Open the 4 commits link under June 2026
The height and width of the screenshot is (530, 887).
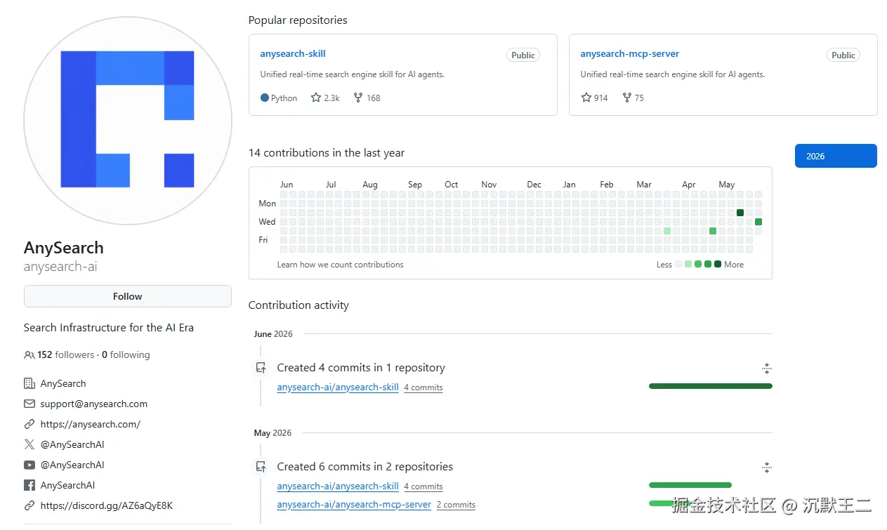pos(423,387)
